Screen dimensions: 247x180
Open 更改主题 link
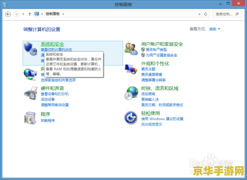[x=148, y=69]
